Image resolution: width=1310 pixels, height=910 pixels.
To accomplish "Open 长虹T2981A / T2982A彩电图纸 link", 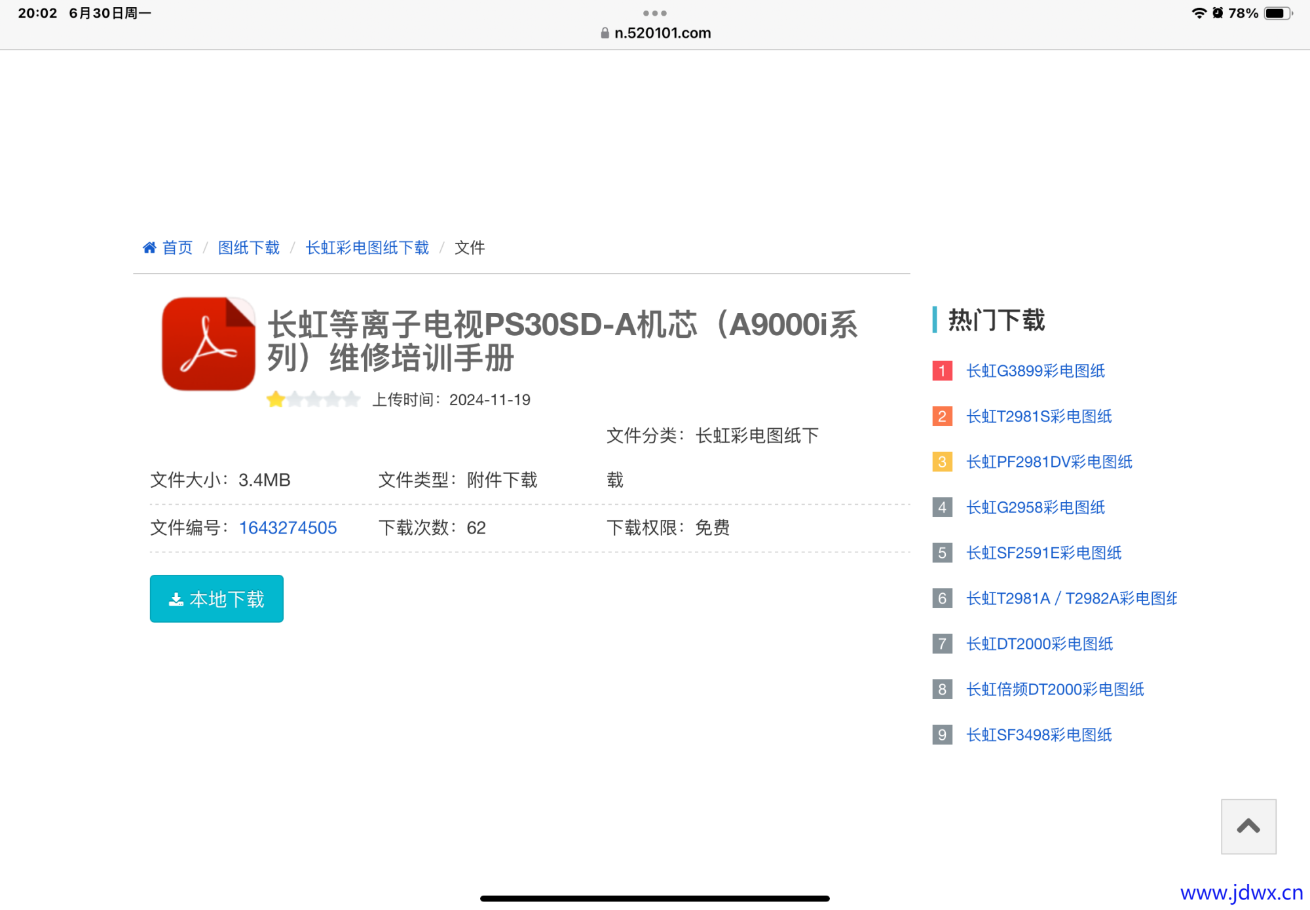I will tap(1072, 598).
